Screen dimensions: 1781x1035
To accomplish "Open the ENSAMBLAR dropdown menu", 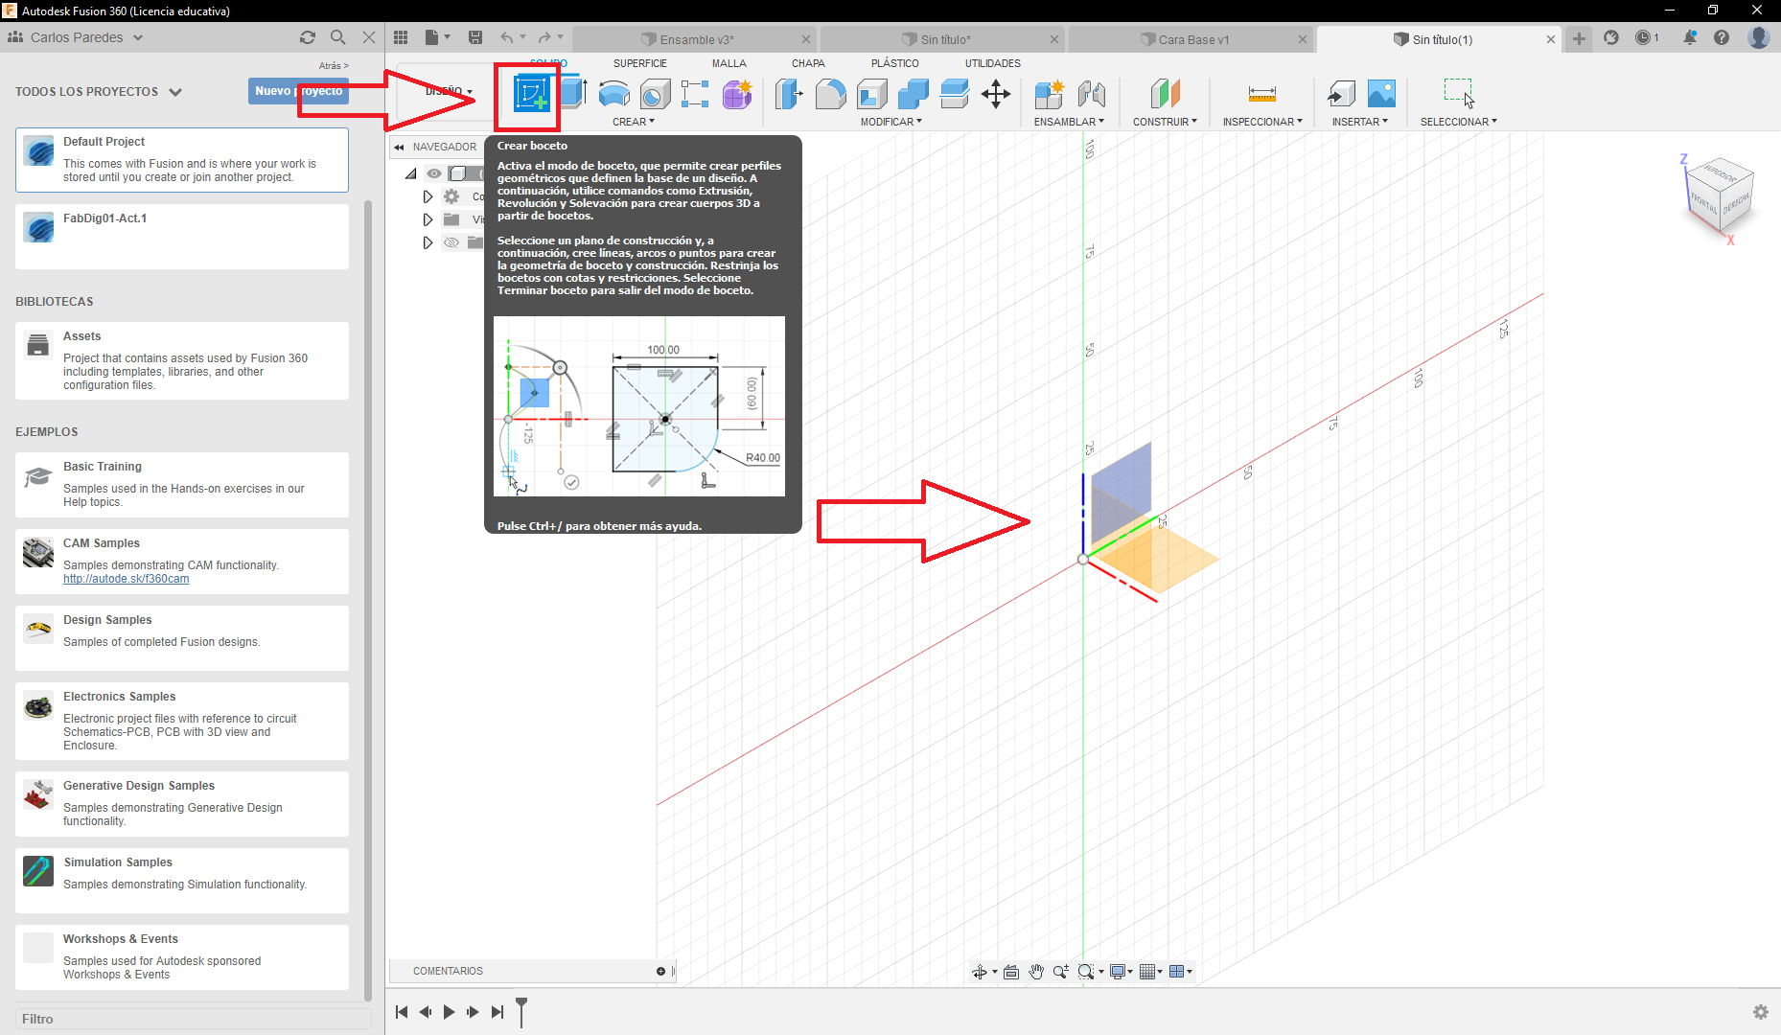I will click(1069, 122).
